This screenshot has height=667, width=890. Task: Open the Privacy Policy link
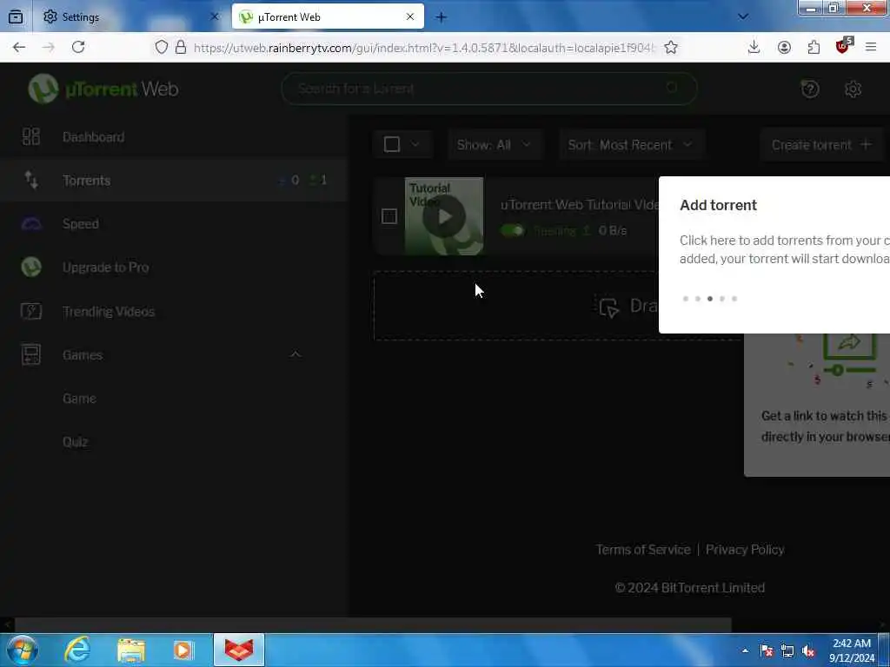tap(745, 550)
